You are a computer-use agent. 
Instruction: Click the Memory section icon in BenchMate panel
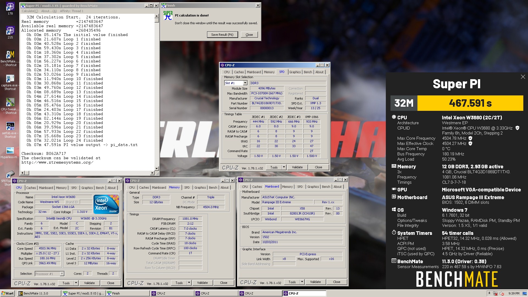394,166
